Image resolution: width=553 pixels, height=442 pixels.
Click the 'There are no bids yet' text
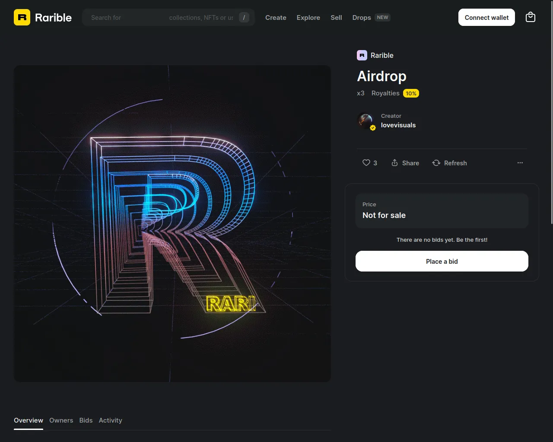(442, 240)
